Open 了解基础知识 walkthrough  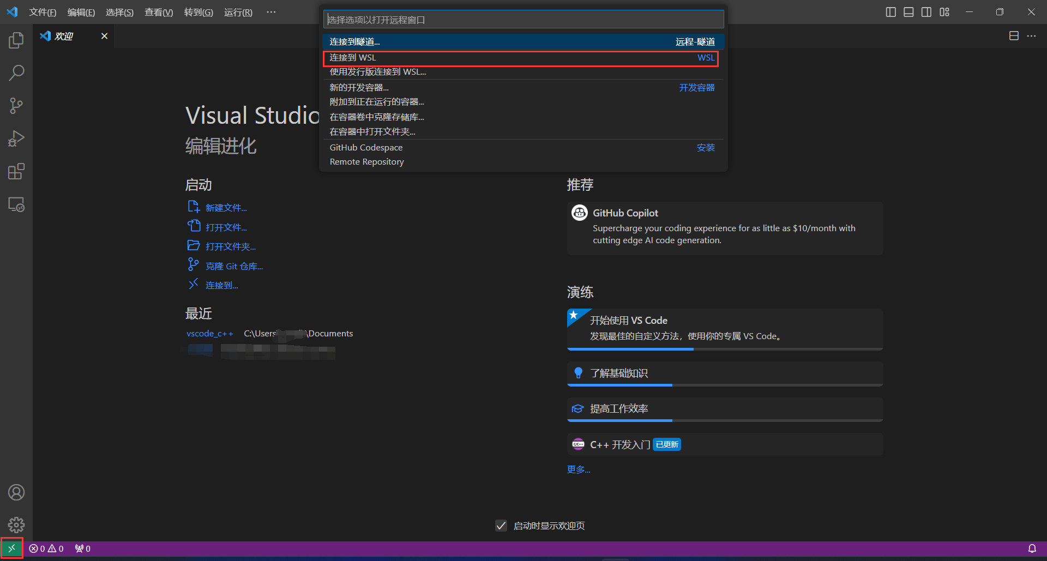pos(725,374)
